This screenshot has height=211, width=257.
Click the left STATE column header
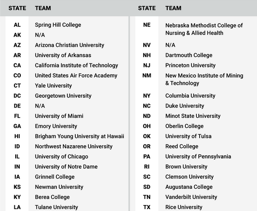[17, 8]
